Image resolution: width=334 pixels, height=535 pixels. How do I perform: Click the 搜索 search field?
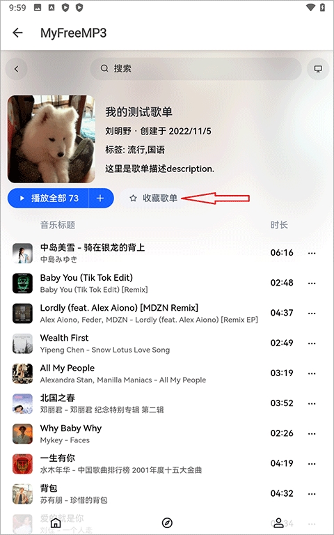196,69
